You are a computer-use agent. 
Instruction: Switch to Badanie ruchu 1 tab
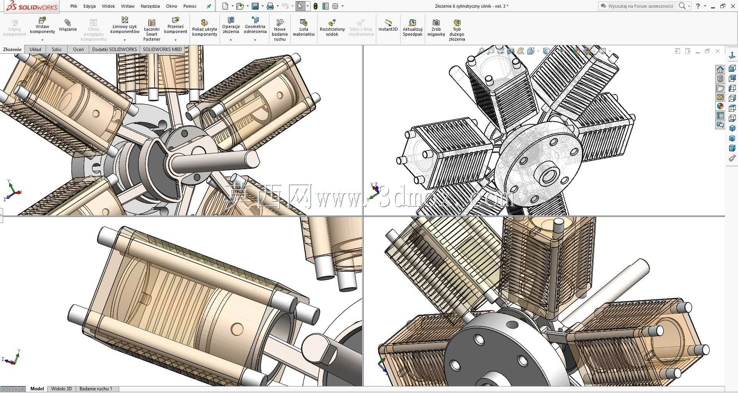coord(96,389)
